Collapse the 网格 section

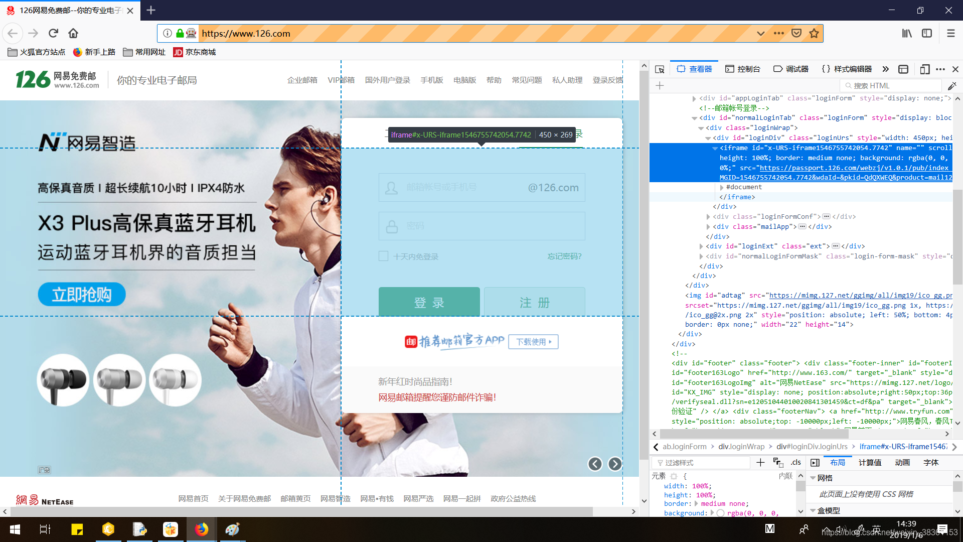813,478
